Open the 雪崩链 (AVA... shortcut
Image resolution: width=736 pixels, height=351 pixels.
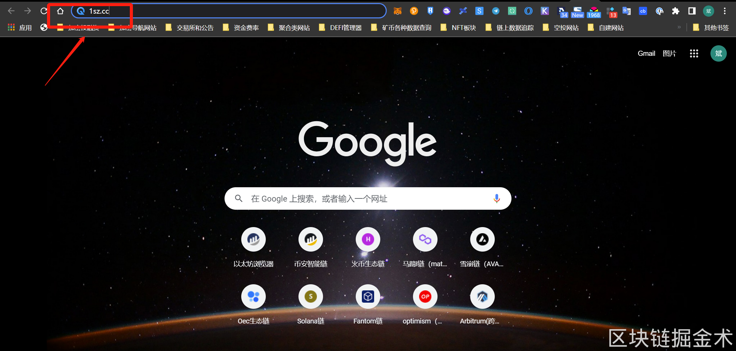[482, 248]
